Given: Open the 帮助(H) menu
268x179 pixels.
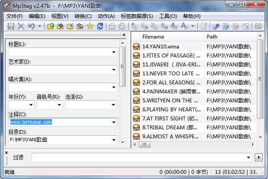Looking at the screenshot, I should tap(192, 16).
